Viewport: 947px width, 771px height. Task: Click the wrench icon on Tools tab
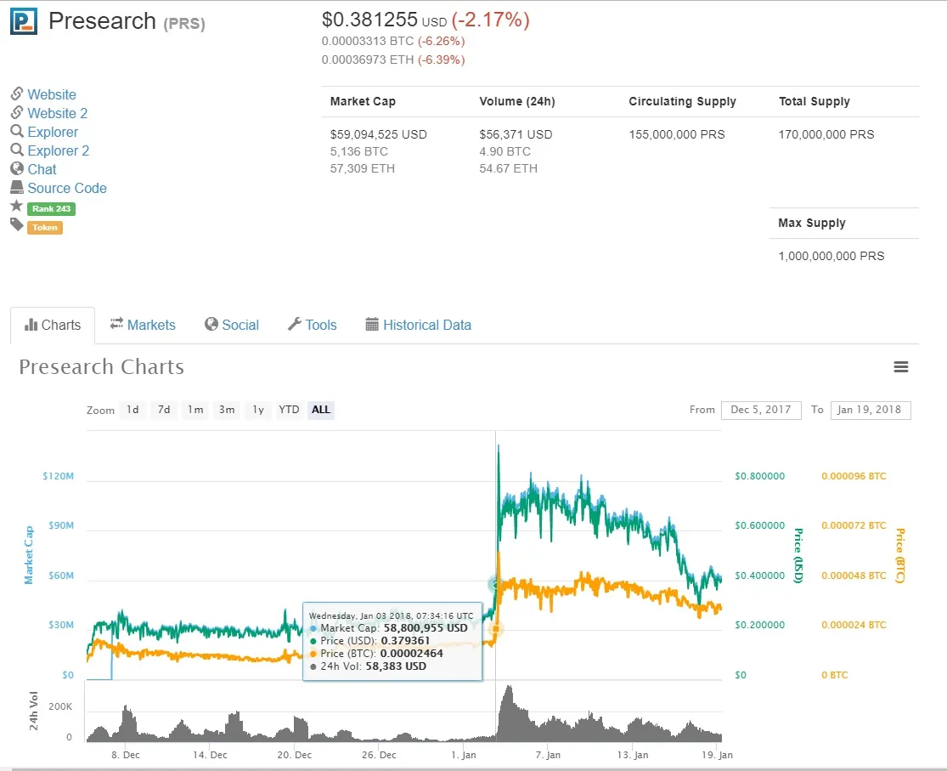[x=295, y=324]
